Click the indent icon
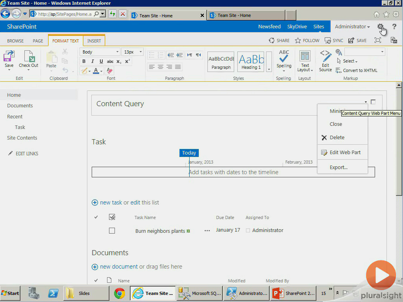Viewport: 403px width, 302px height. coord(179,55)
